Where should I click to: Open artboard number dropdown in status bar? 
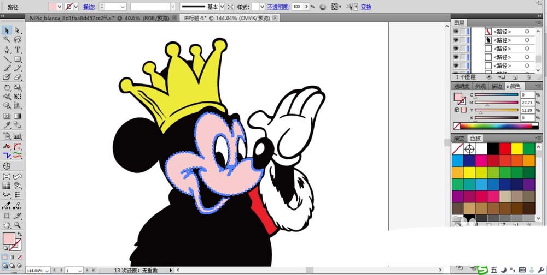[x=80, y=271]
